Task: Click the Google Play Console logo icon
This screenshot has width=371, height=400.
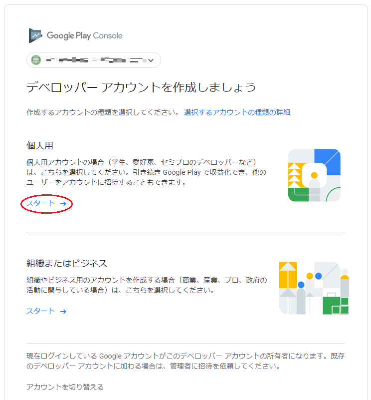Action: [x=35, y=36]
